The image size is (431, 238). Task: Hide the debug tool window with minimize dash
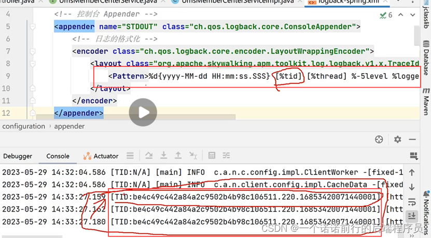tap(412, 139)
